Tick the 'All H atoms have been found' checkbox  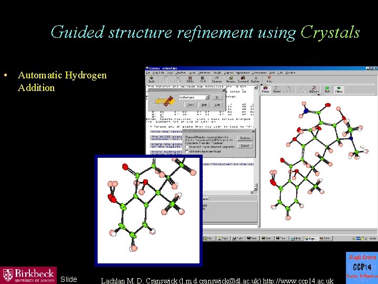click(x=187, y=151)
